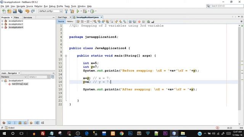The image size is (244, 137).
Task: Open the Run Project arrow dropdown
Action: point(81,11)
